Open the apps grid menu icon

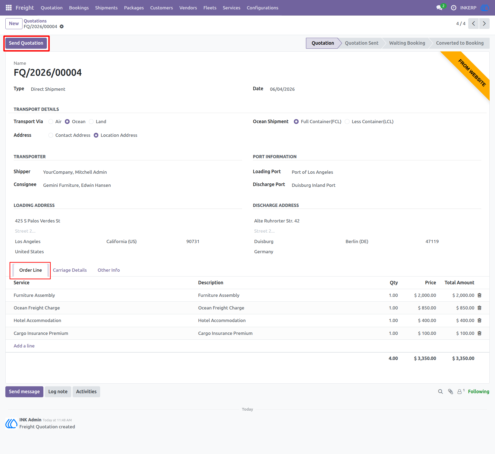pos(9,8)
